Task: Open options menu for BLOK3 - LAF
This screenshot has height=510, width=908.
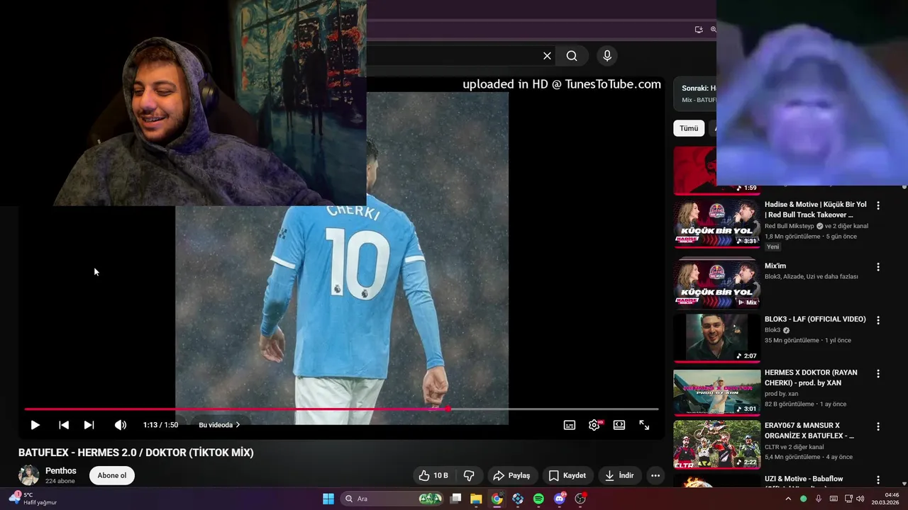Action: click(x=878, y=320)
